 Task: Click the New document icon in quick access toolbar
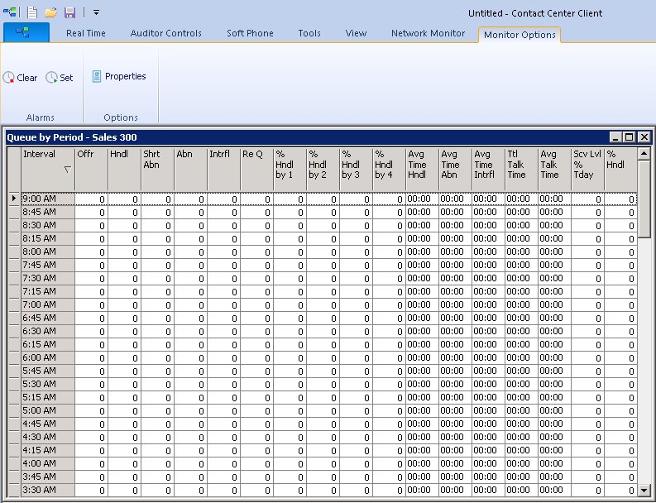click(x=32, y=12)
